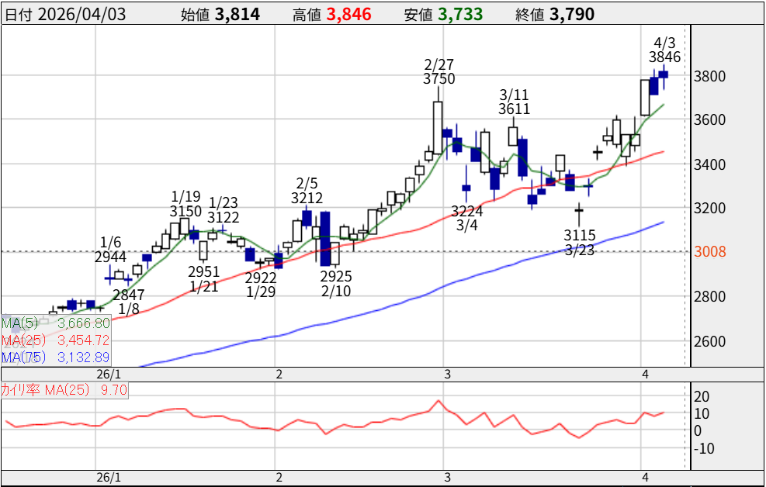Image resolution: width=766 pixels, height=487 pixels.
Task: Click the red 高値 3,846 value in header
Action: coord(331,14)
